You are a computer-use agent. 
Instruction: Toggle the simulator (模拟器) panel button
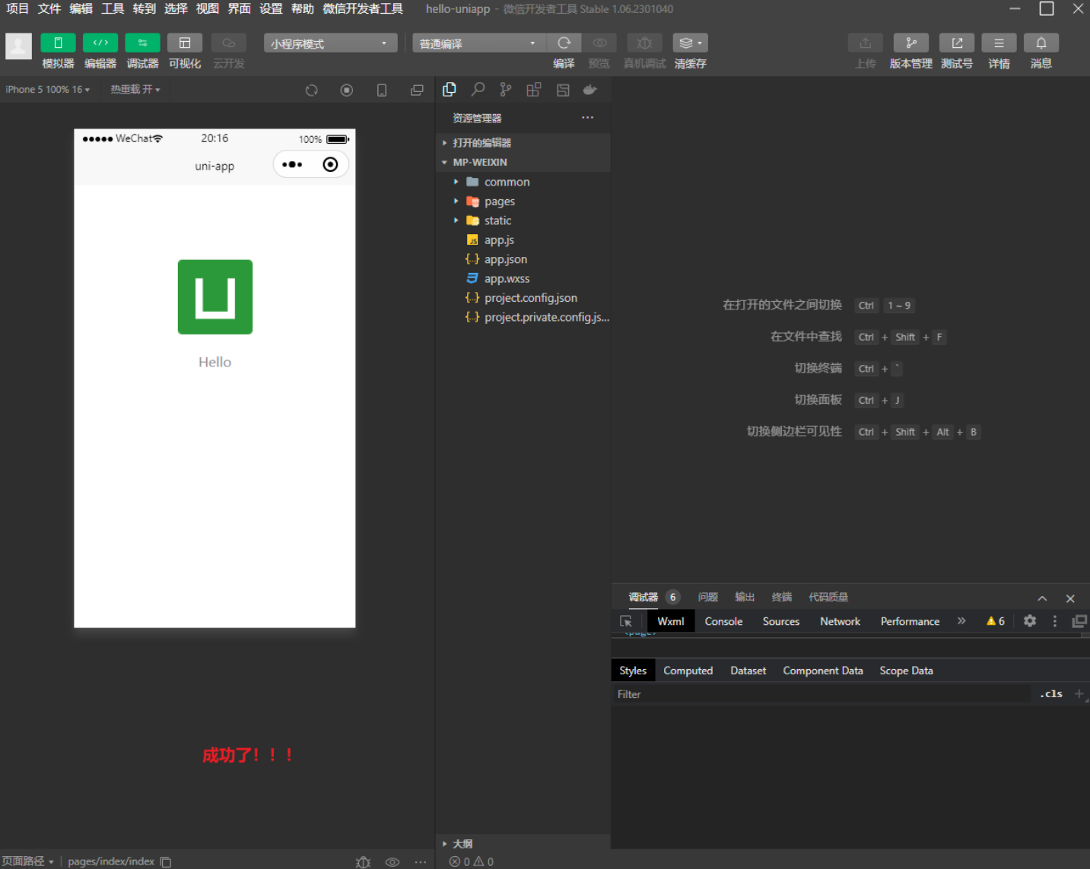point(58,43)
